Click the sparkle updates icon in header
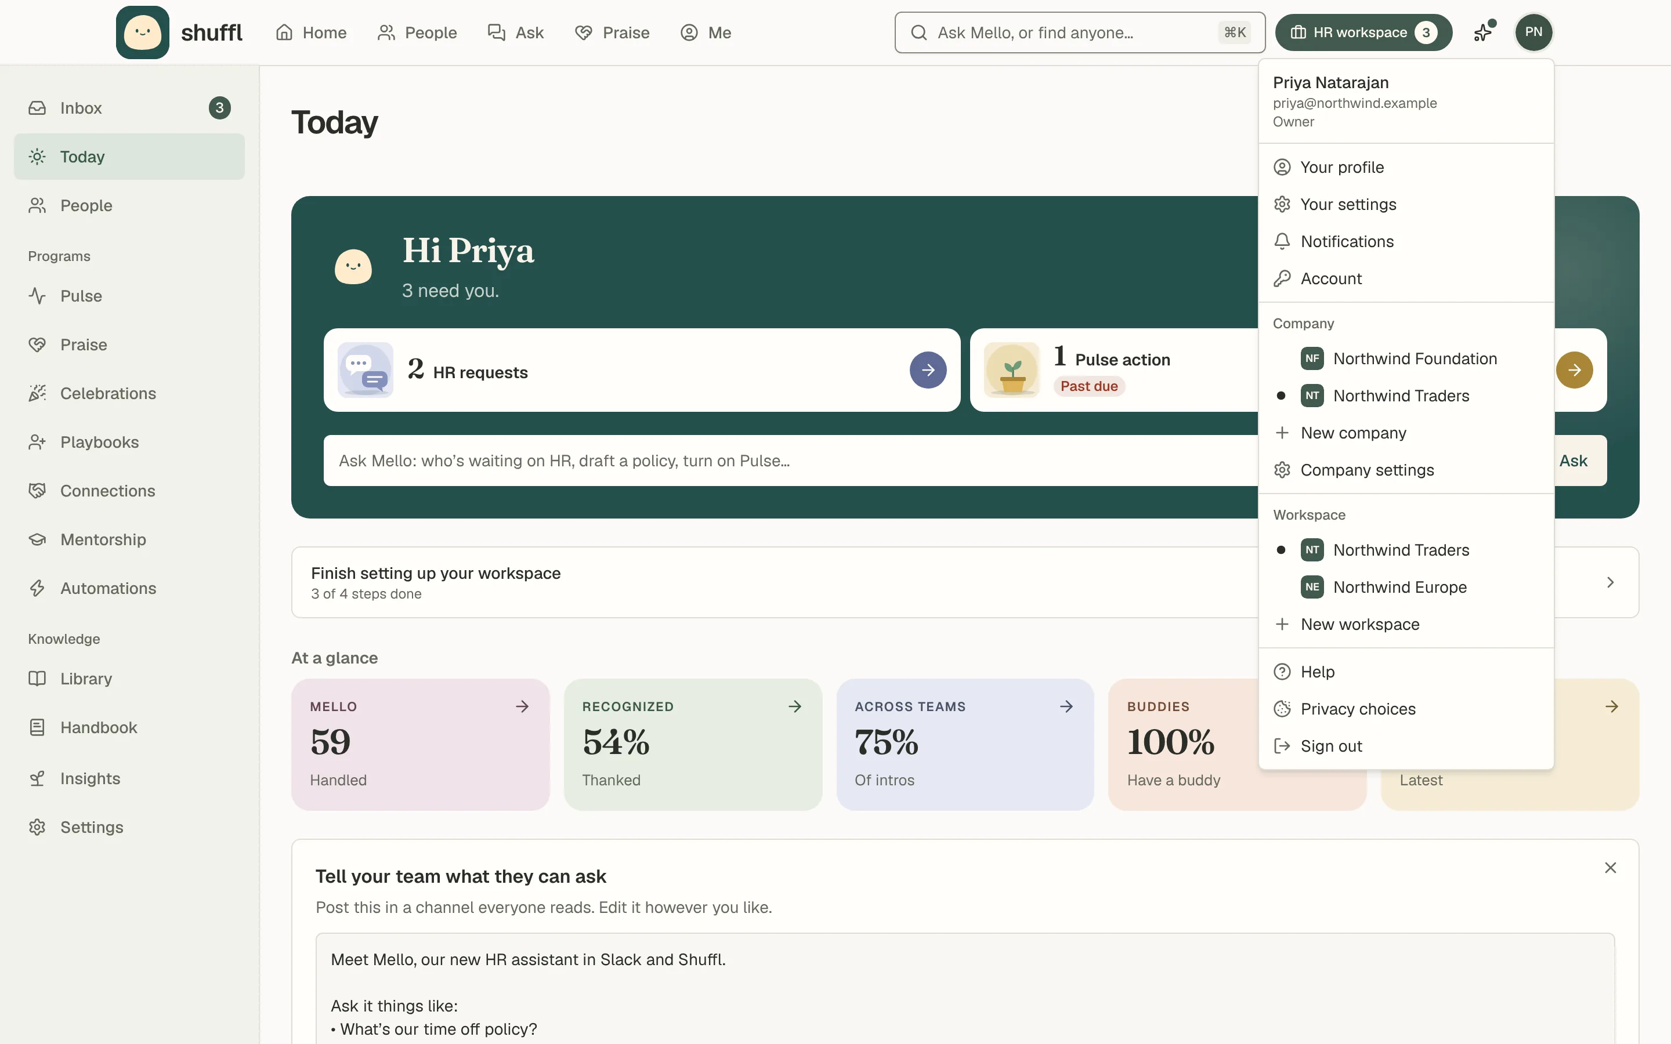Viewport: 1671px width, 1044px height. coord(1483,32)
